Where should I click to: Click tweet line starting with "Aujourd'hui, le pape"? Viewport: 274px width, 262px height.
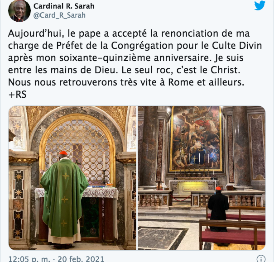pyautogui.click(x=129, y=33)
